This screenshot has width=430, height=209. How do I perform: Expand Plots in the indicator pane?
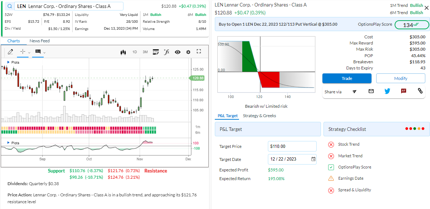pyautogui.click(x=13, y=143)
